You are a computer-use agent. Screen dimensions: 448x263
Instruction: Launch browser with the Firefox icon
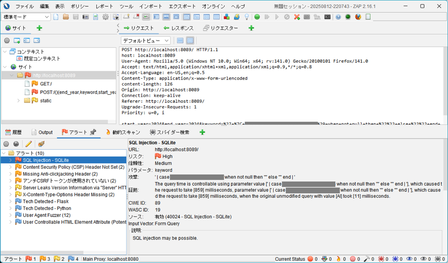pyautogui.click(x=358, y=17)
